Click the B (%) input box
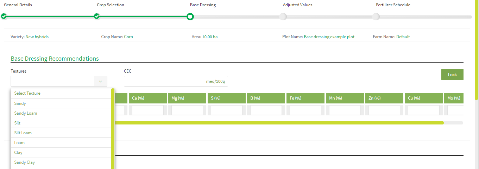The image size is (479, 169). coord(266,110)
